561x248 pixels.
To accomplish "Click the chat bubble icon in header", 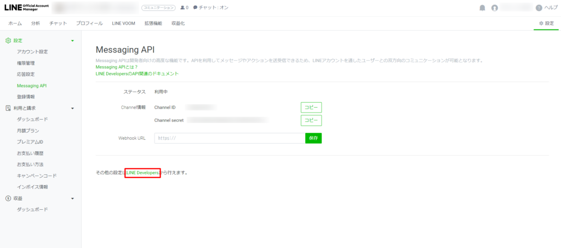I will (x=195, y=8).
